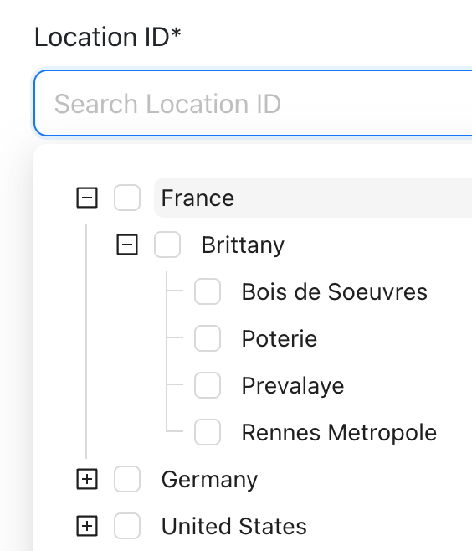Select the France label in tree
This screenshot has height=551, width=472.
point(198,198)
